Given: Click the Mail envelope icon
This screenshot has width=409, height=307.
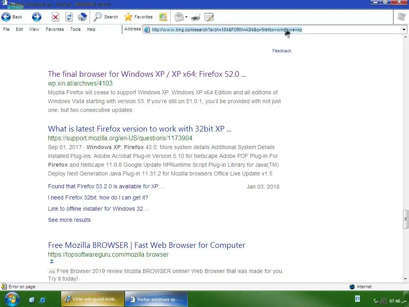Looking at the screenshot, I should 179,17.
